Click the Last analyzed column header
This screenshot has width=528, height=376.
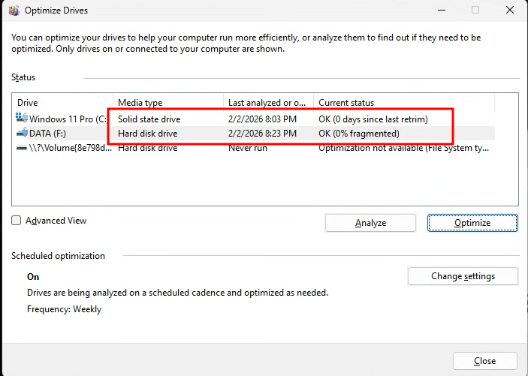(268, 103)
